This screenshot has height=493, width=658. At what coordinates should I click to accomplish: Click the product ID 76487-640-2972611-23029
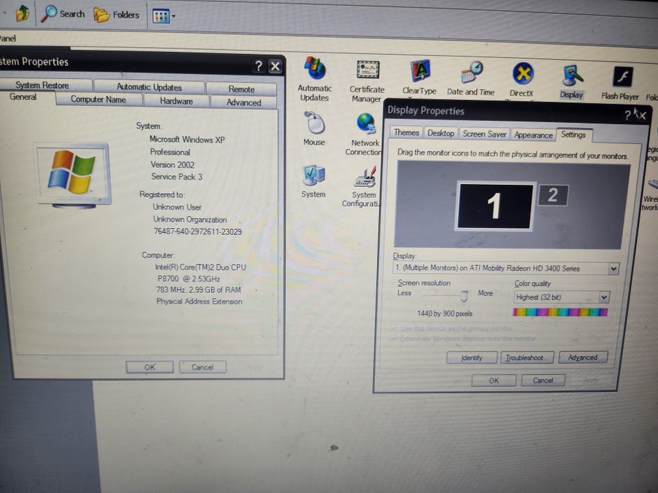click(x=197, y=231)
